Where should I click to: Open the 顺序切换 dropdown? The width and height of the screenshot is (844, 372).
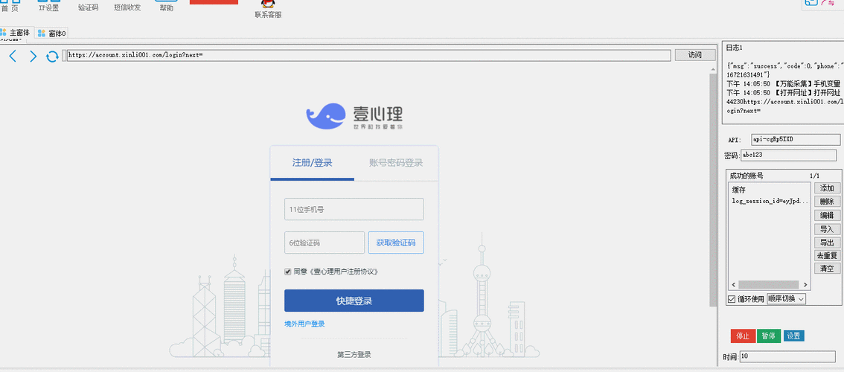[786, 299]
